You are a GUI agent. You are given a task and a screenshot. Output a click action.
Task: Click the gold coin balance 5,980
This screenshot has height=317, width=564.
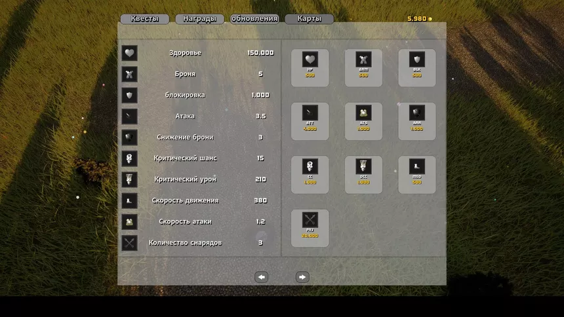[420, 19]
